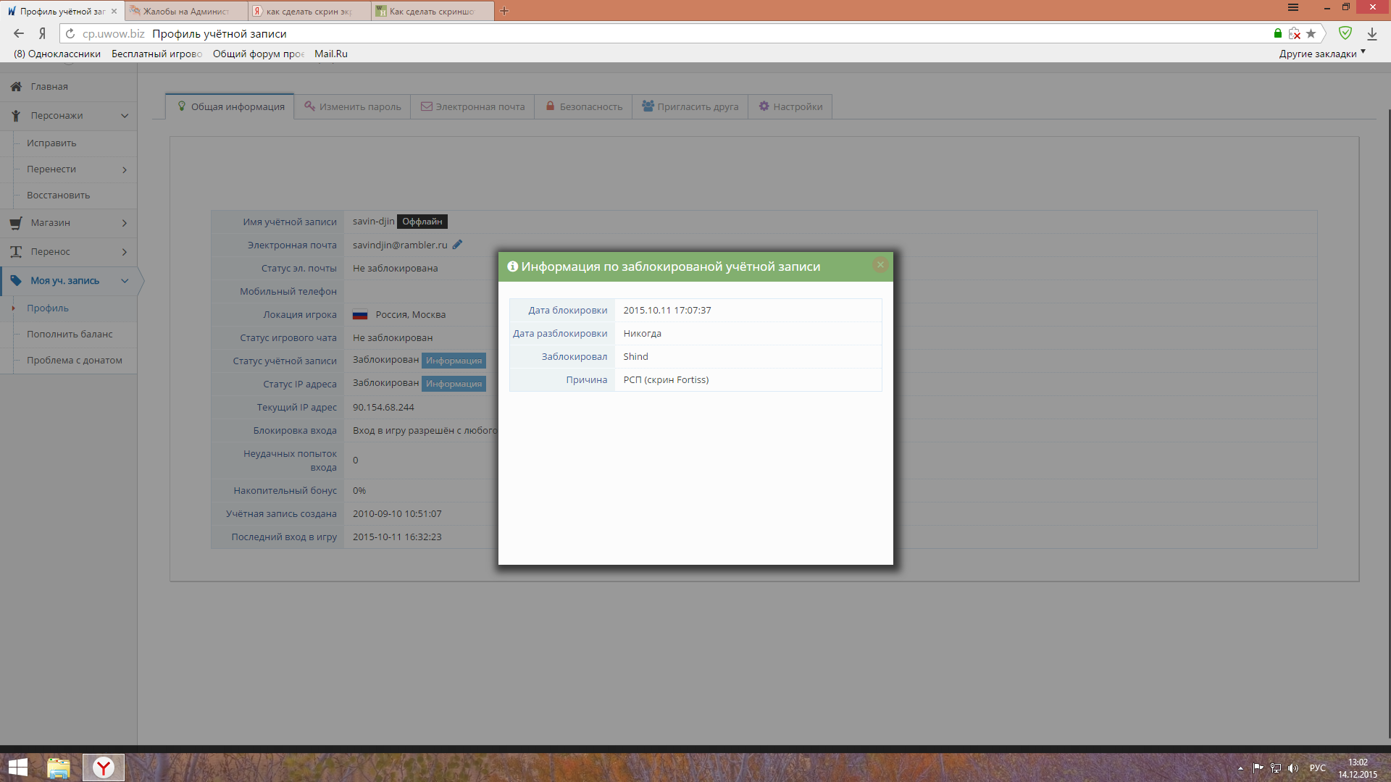Click the page reload icon
Image resolution: width=1391 pixels, height=782 pixels.
pos(70,33)
